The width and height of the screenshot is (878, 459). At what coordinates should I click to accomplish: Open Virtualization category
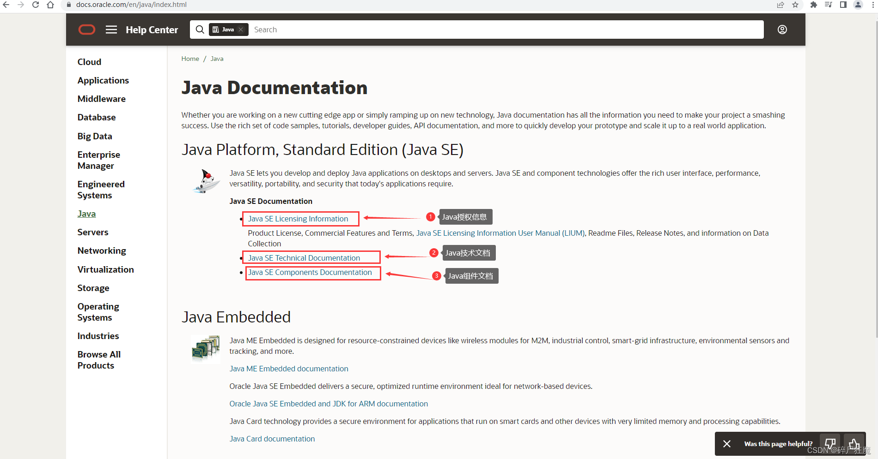click(x=106, y=269)
